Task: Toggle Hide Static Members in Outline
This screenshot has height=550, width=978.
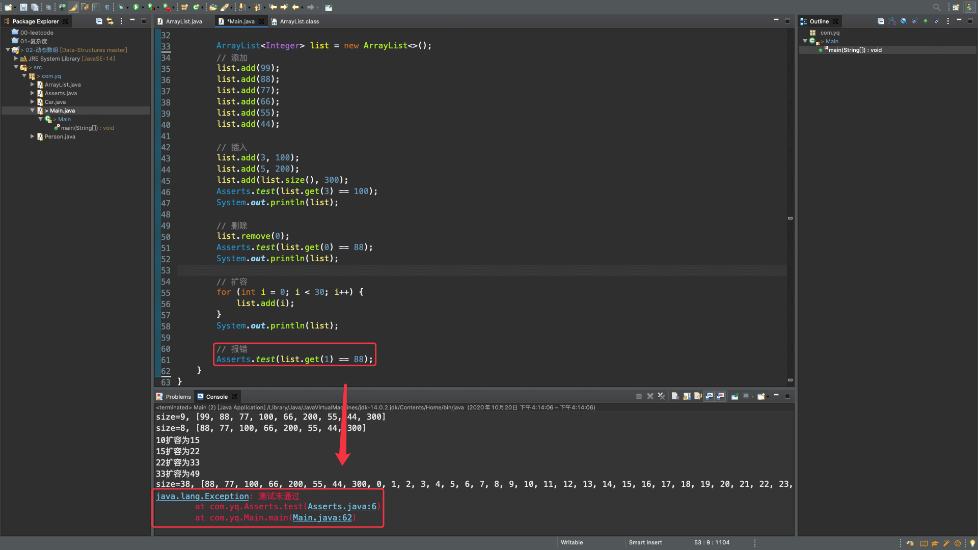Action: click(x=914, y=21)
